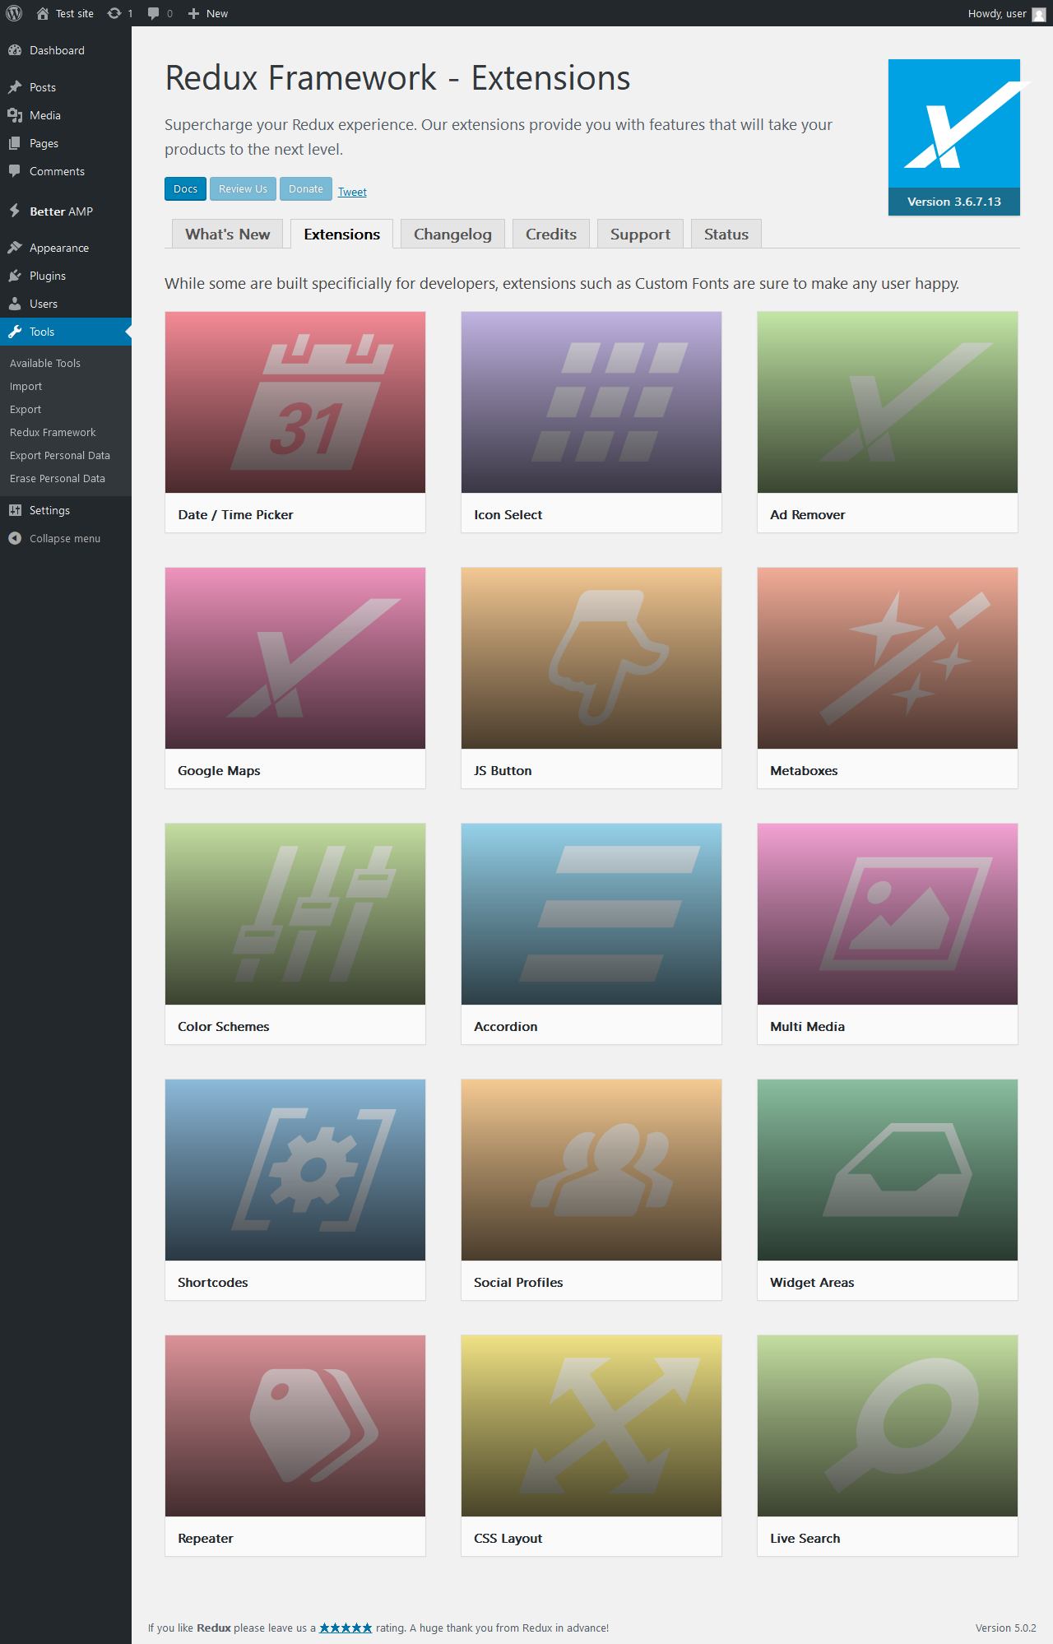Click the Appearance paintbrush icon
The height and width of the screenshot is (1644, 1053).
15,248
